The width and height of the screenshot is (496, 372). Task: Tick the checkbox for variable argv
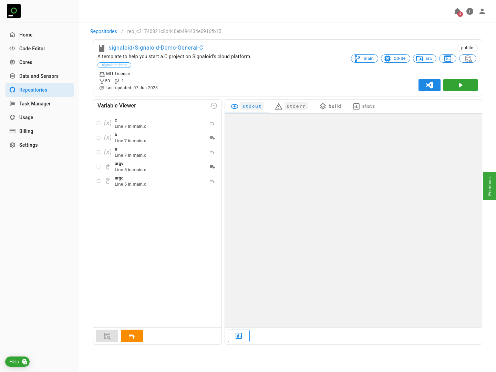click(99, 167)
